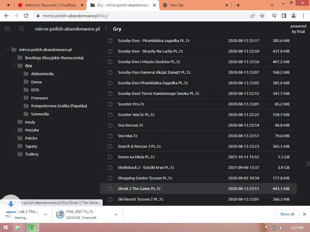Open Shopping Centre Tycoon PL.7z

pos(198,178)
